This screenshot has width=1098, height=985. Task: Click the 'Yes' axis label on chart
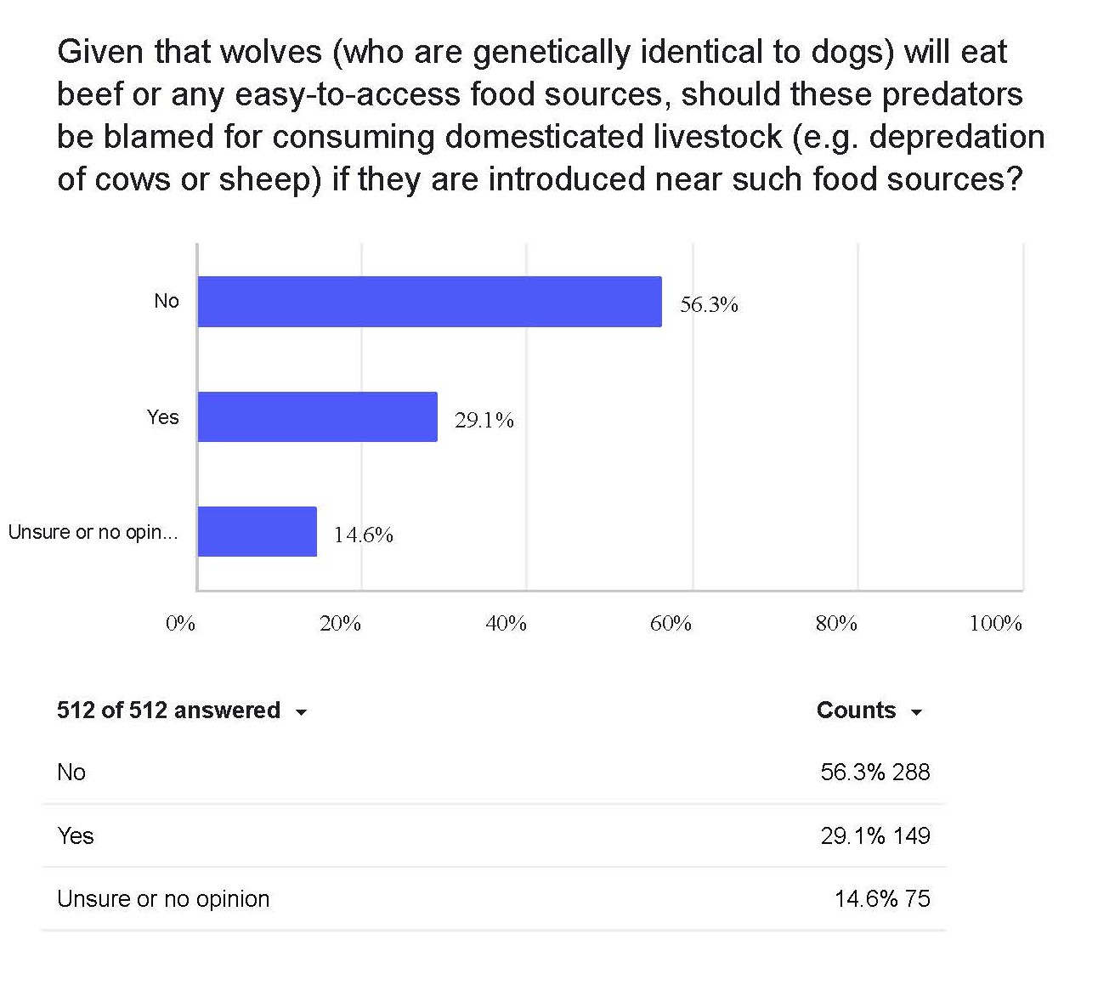click(x=162, y=417)
